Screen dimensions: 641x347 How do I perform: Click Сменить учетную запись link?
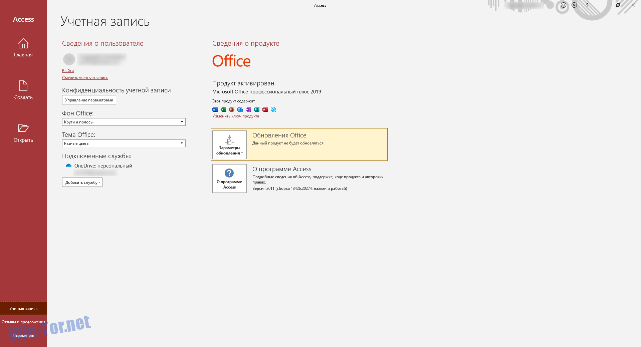(85, 78)
